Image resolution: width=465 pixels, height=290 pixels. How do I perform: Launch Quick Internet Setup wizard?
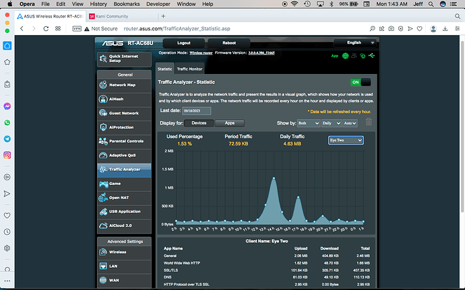(x=124, y=59)
